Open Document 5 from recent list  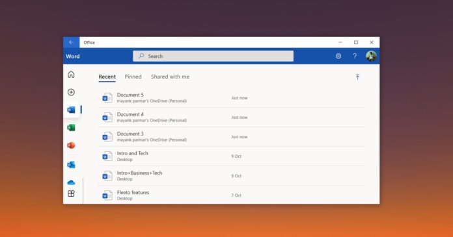point(231,98)
